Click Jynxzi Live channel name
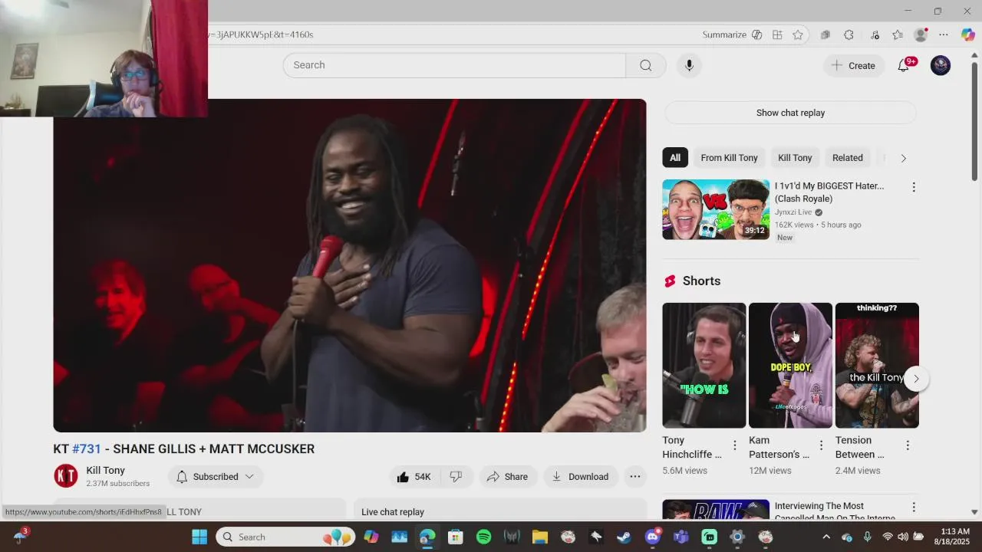Viewport: 982px width, 552px height. click(793, 212)
